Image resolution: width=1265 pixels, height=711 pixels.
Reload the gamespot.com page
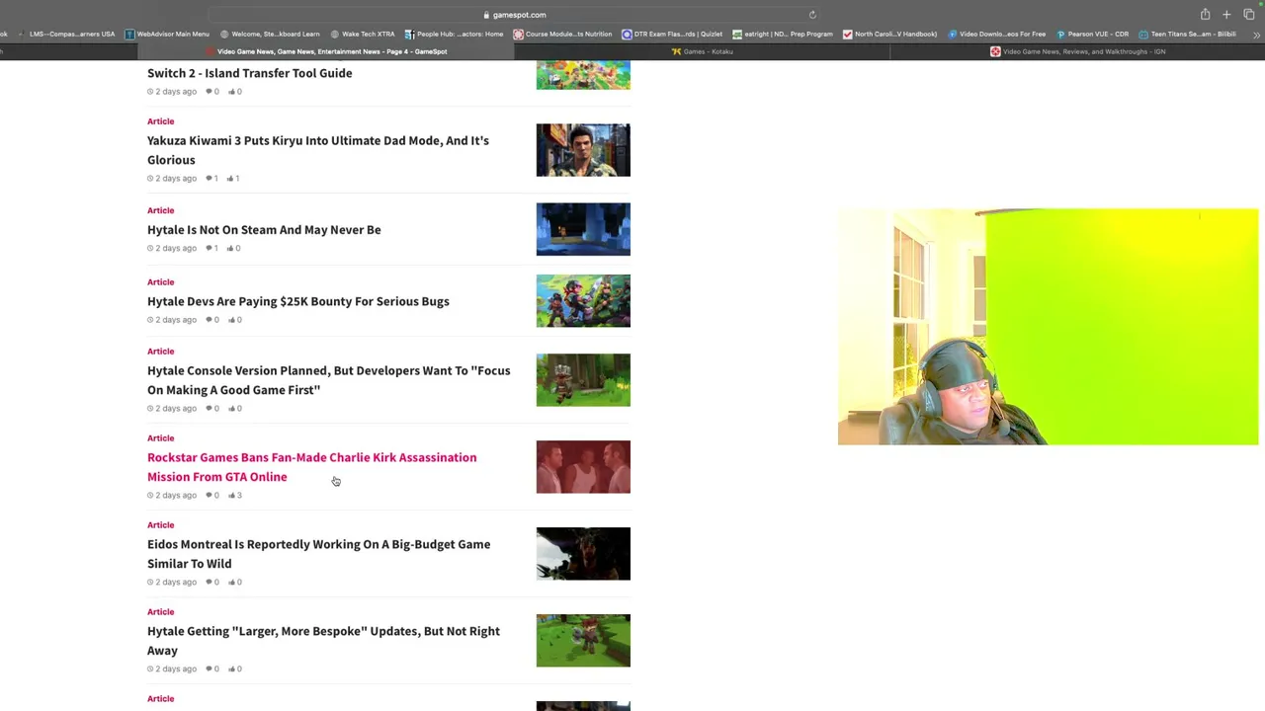point(812,15)
